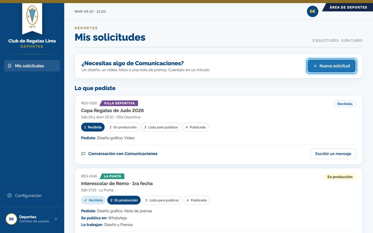
Task: Click Sáb 24 y dom 25.10 · Villa Deportiva
Action: [x=111, y=117]
